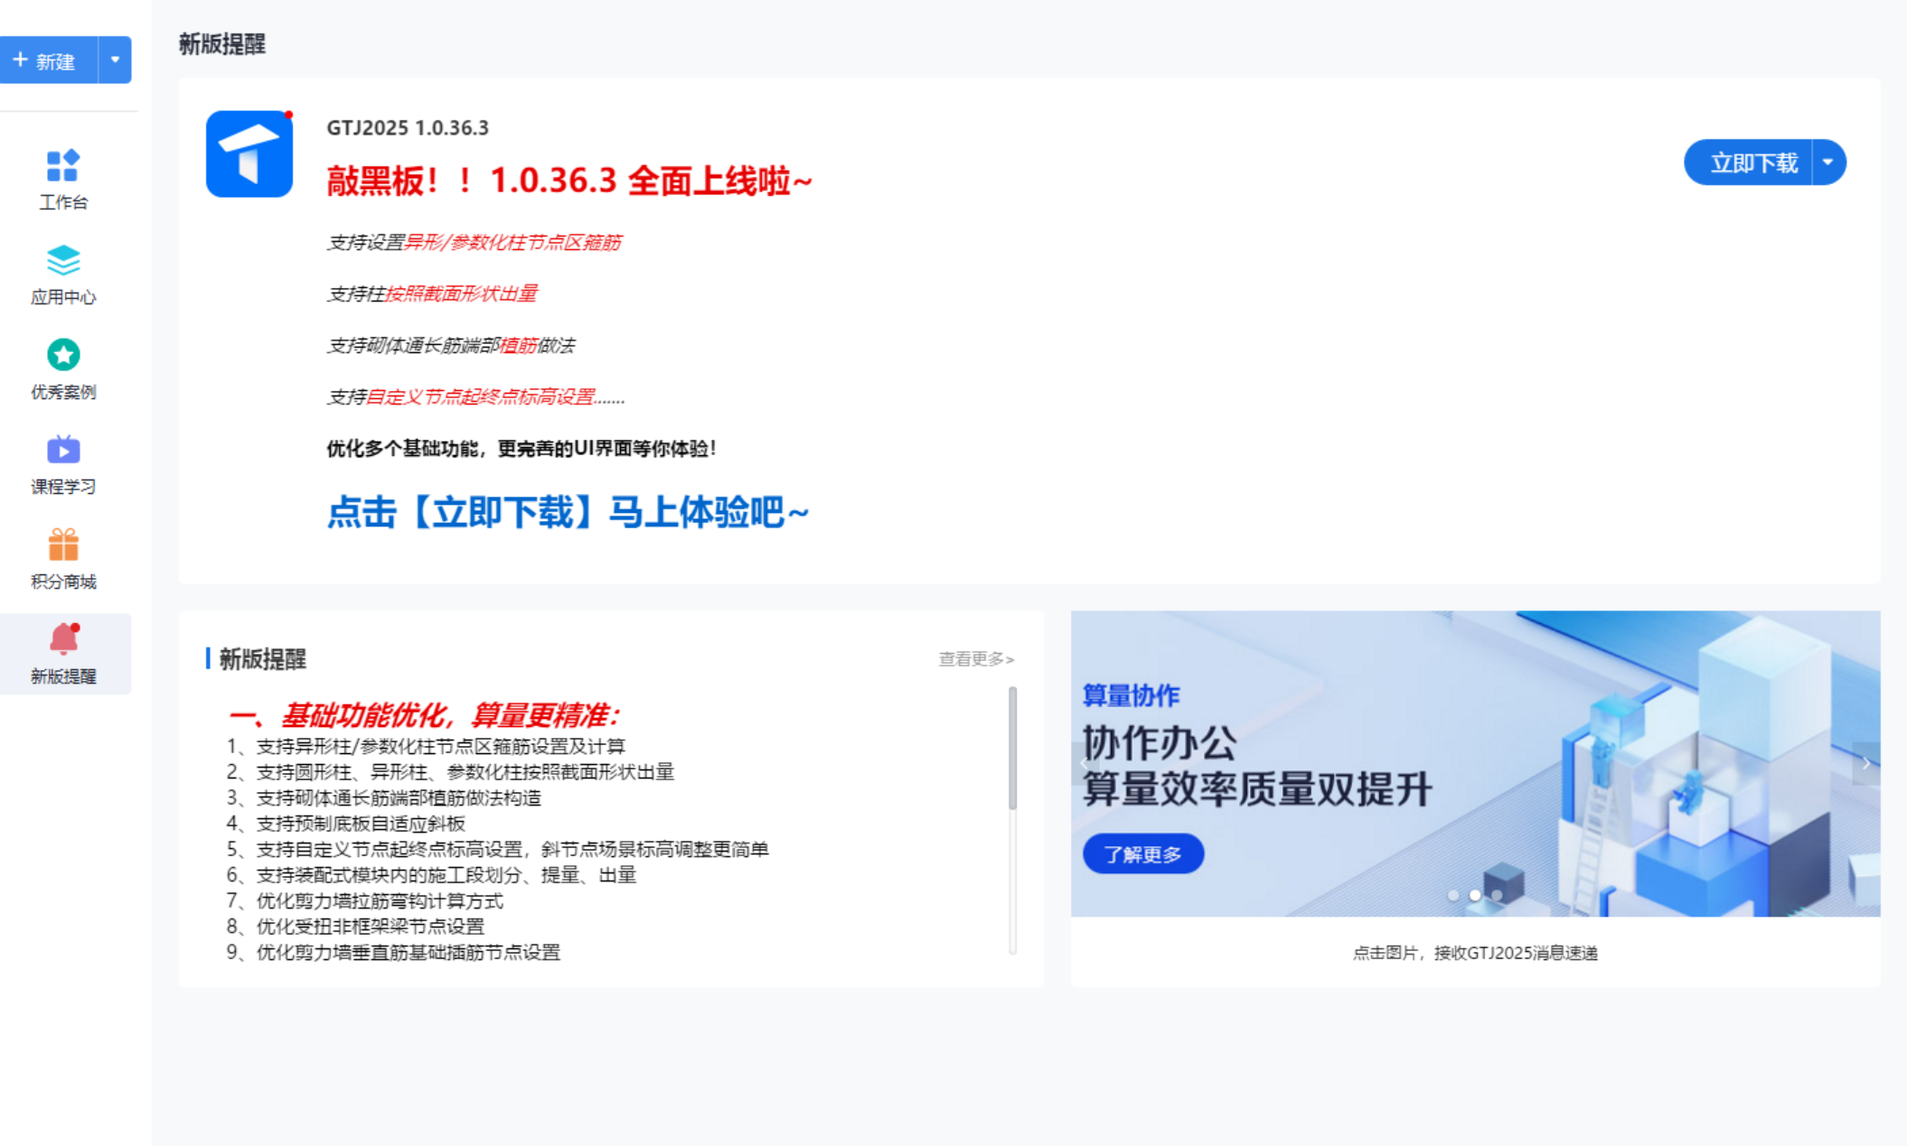Open the 查看更多 link

(976, 659)
